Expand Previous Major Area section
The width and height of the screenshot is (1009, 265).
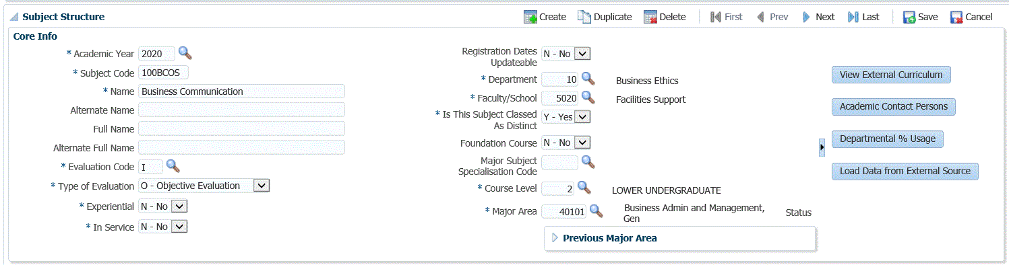555,237
